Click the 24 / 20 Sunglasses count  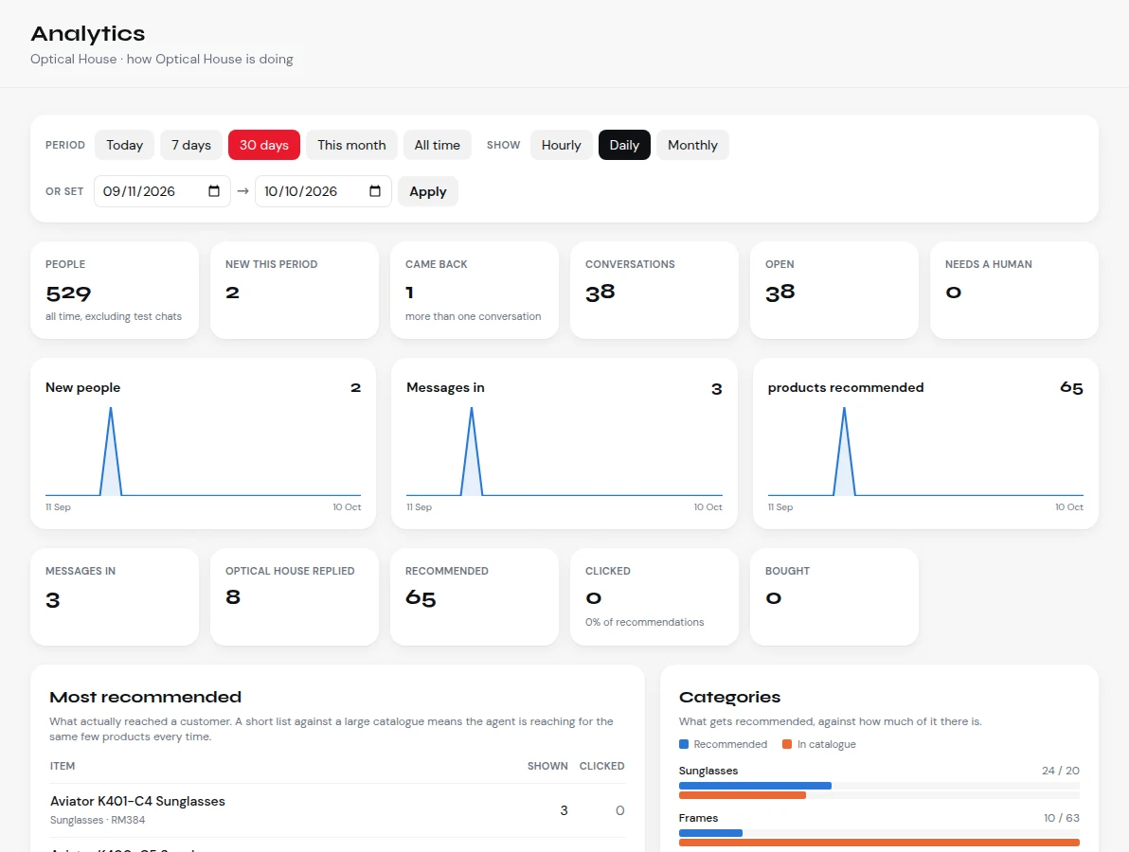[1061, 771]
